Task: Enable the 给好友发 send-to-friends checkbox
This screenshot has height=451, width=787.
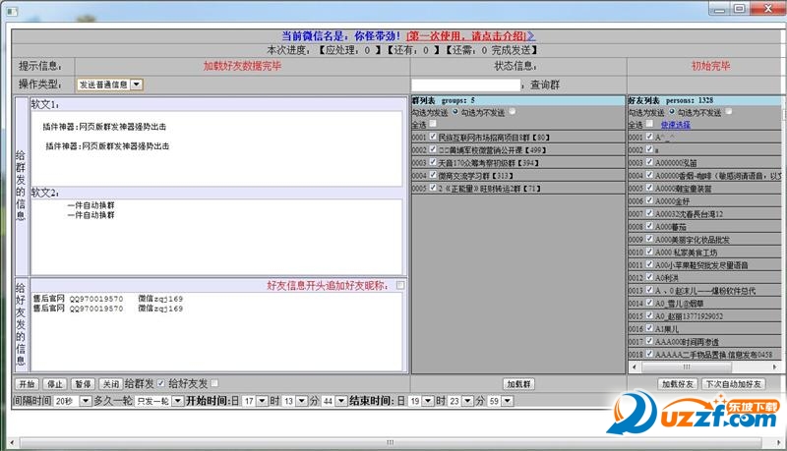Action: pos(214,383)
